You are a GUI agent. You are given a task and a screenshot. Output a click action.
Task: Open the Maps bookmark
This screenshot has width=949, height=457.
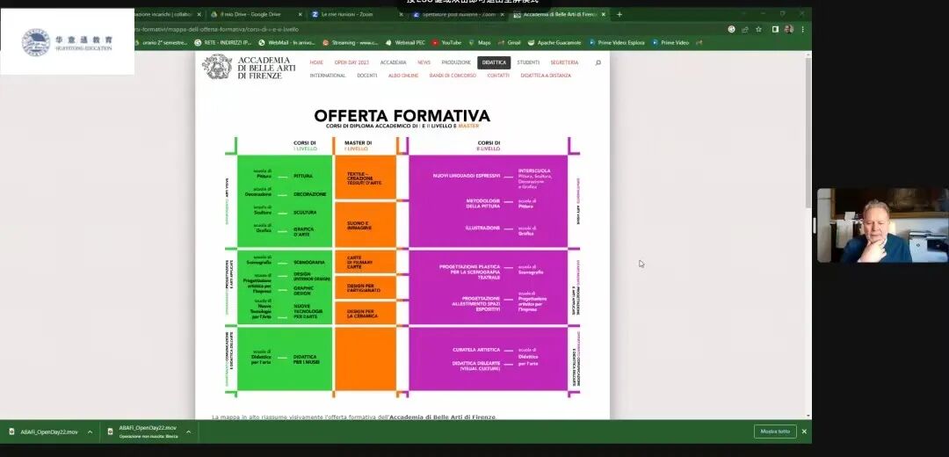click(x=480, y=43)
